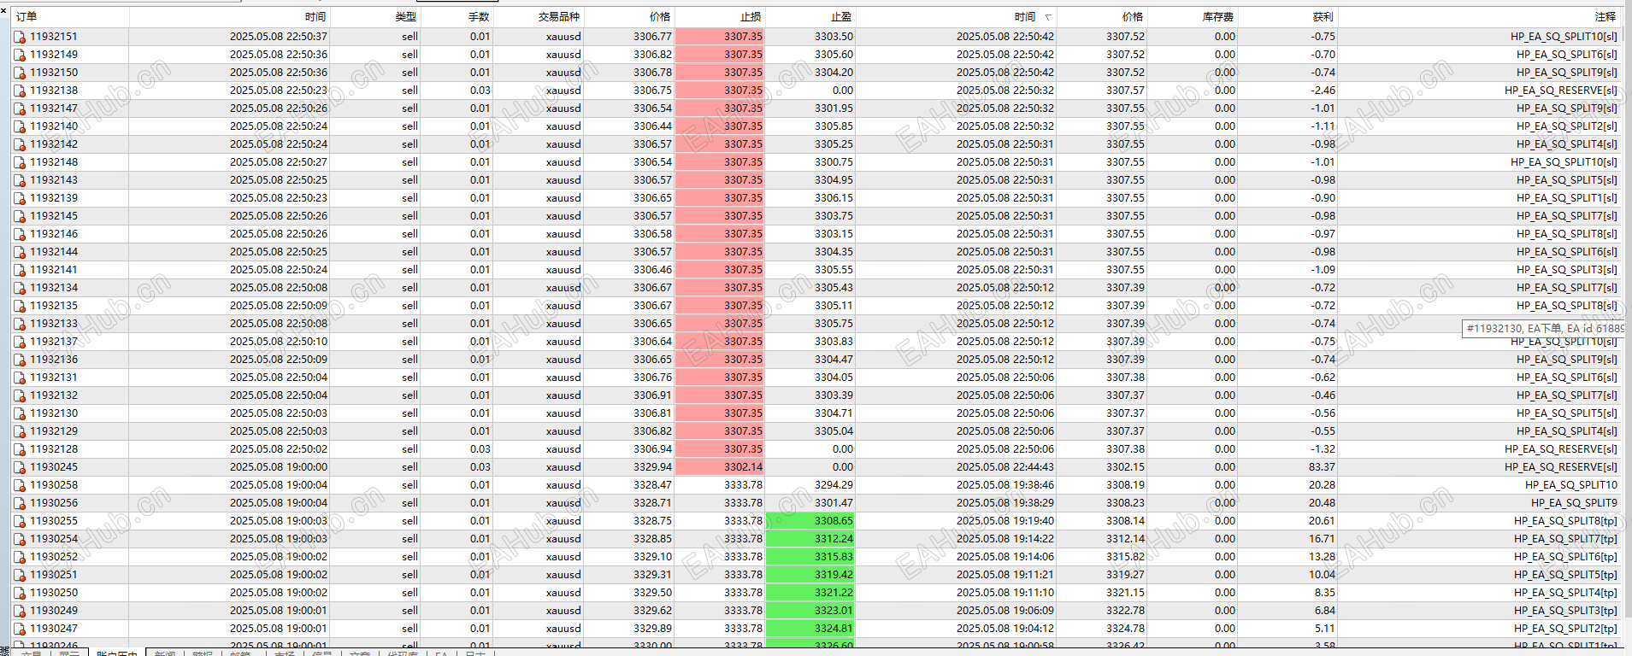Click the order icon beside 11932131
This screenshot has width=1632, height=656.
tap(20, 378)
